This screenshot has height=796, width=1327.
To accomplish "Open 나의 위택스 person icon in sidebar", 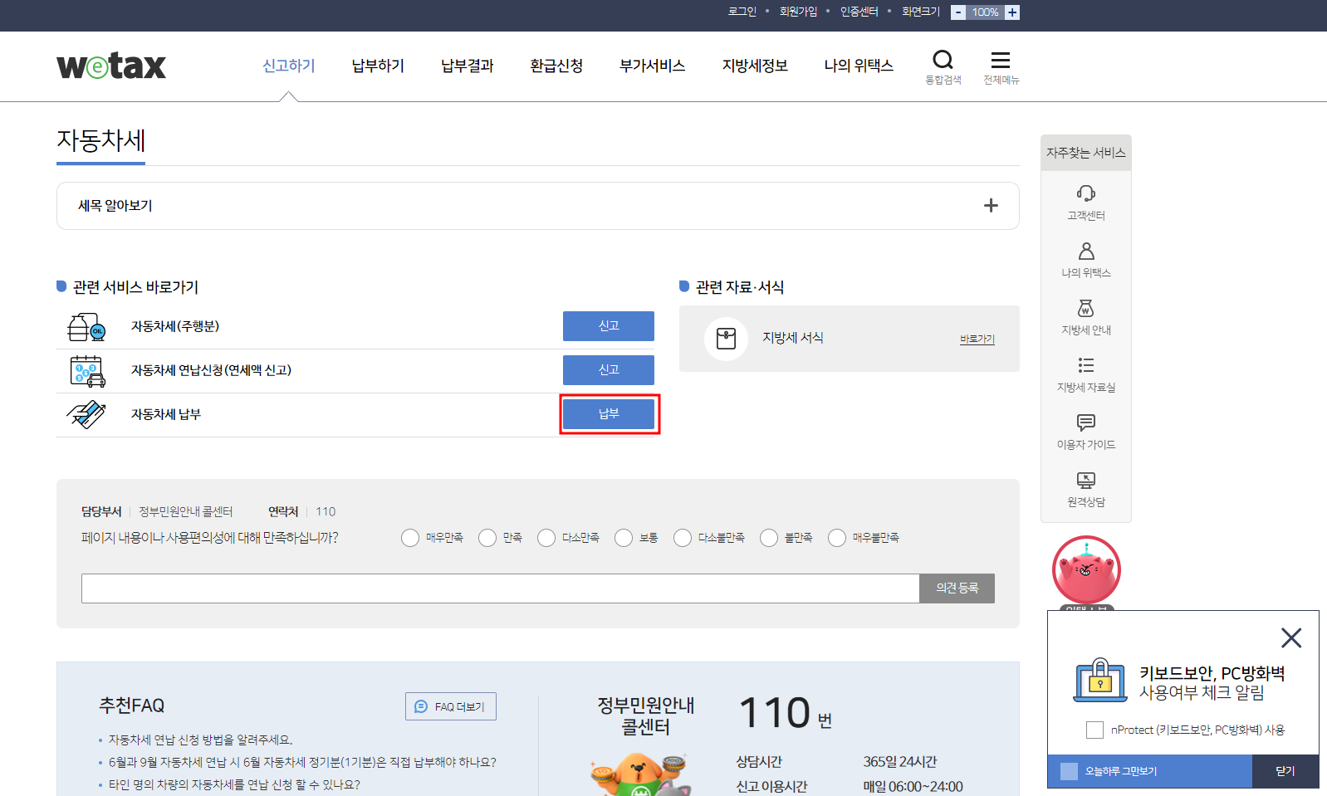I will [1085, 251].
